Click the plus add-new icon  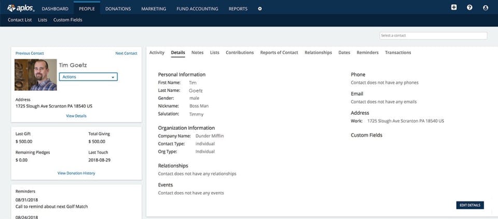(x=454, y=7)
